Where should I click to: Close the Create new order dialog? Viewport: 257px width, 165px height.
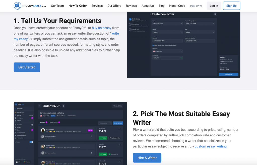point(215,14)
